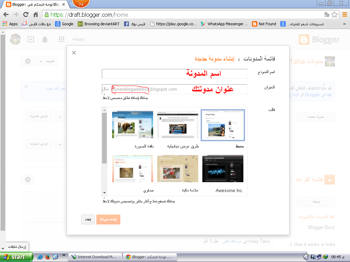Select the Picture Window template thumbnail

(x=133, y=125)
